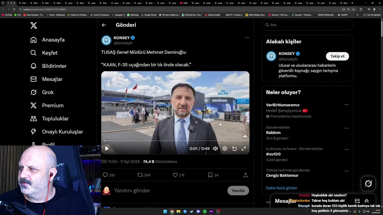Open Discord from taskbar
383x215 pixels.
pos(198,211)
